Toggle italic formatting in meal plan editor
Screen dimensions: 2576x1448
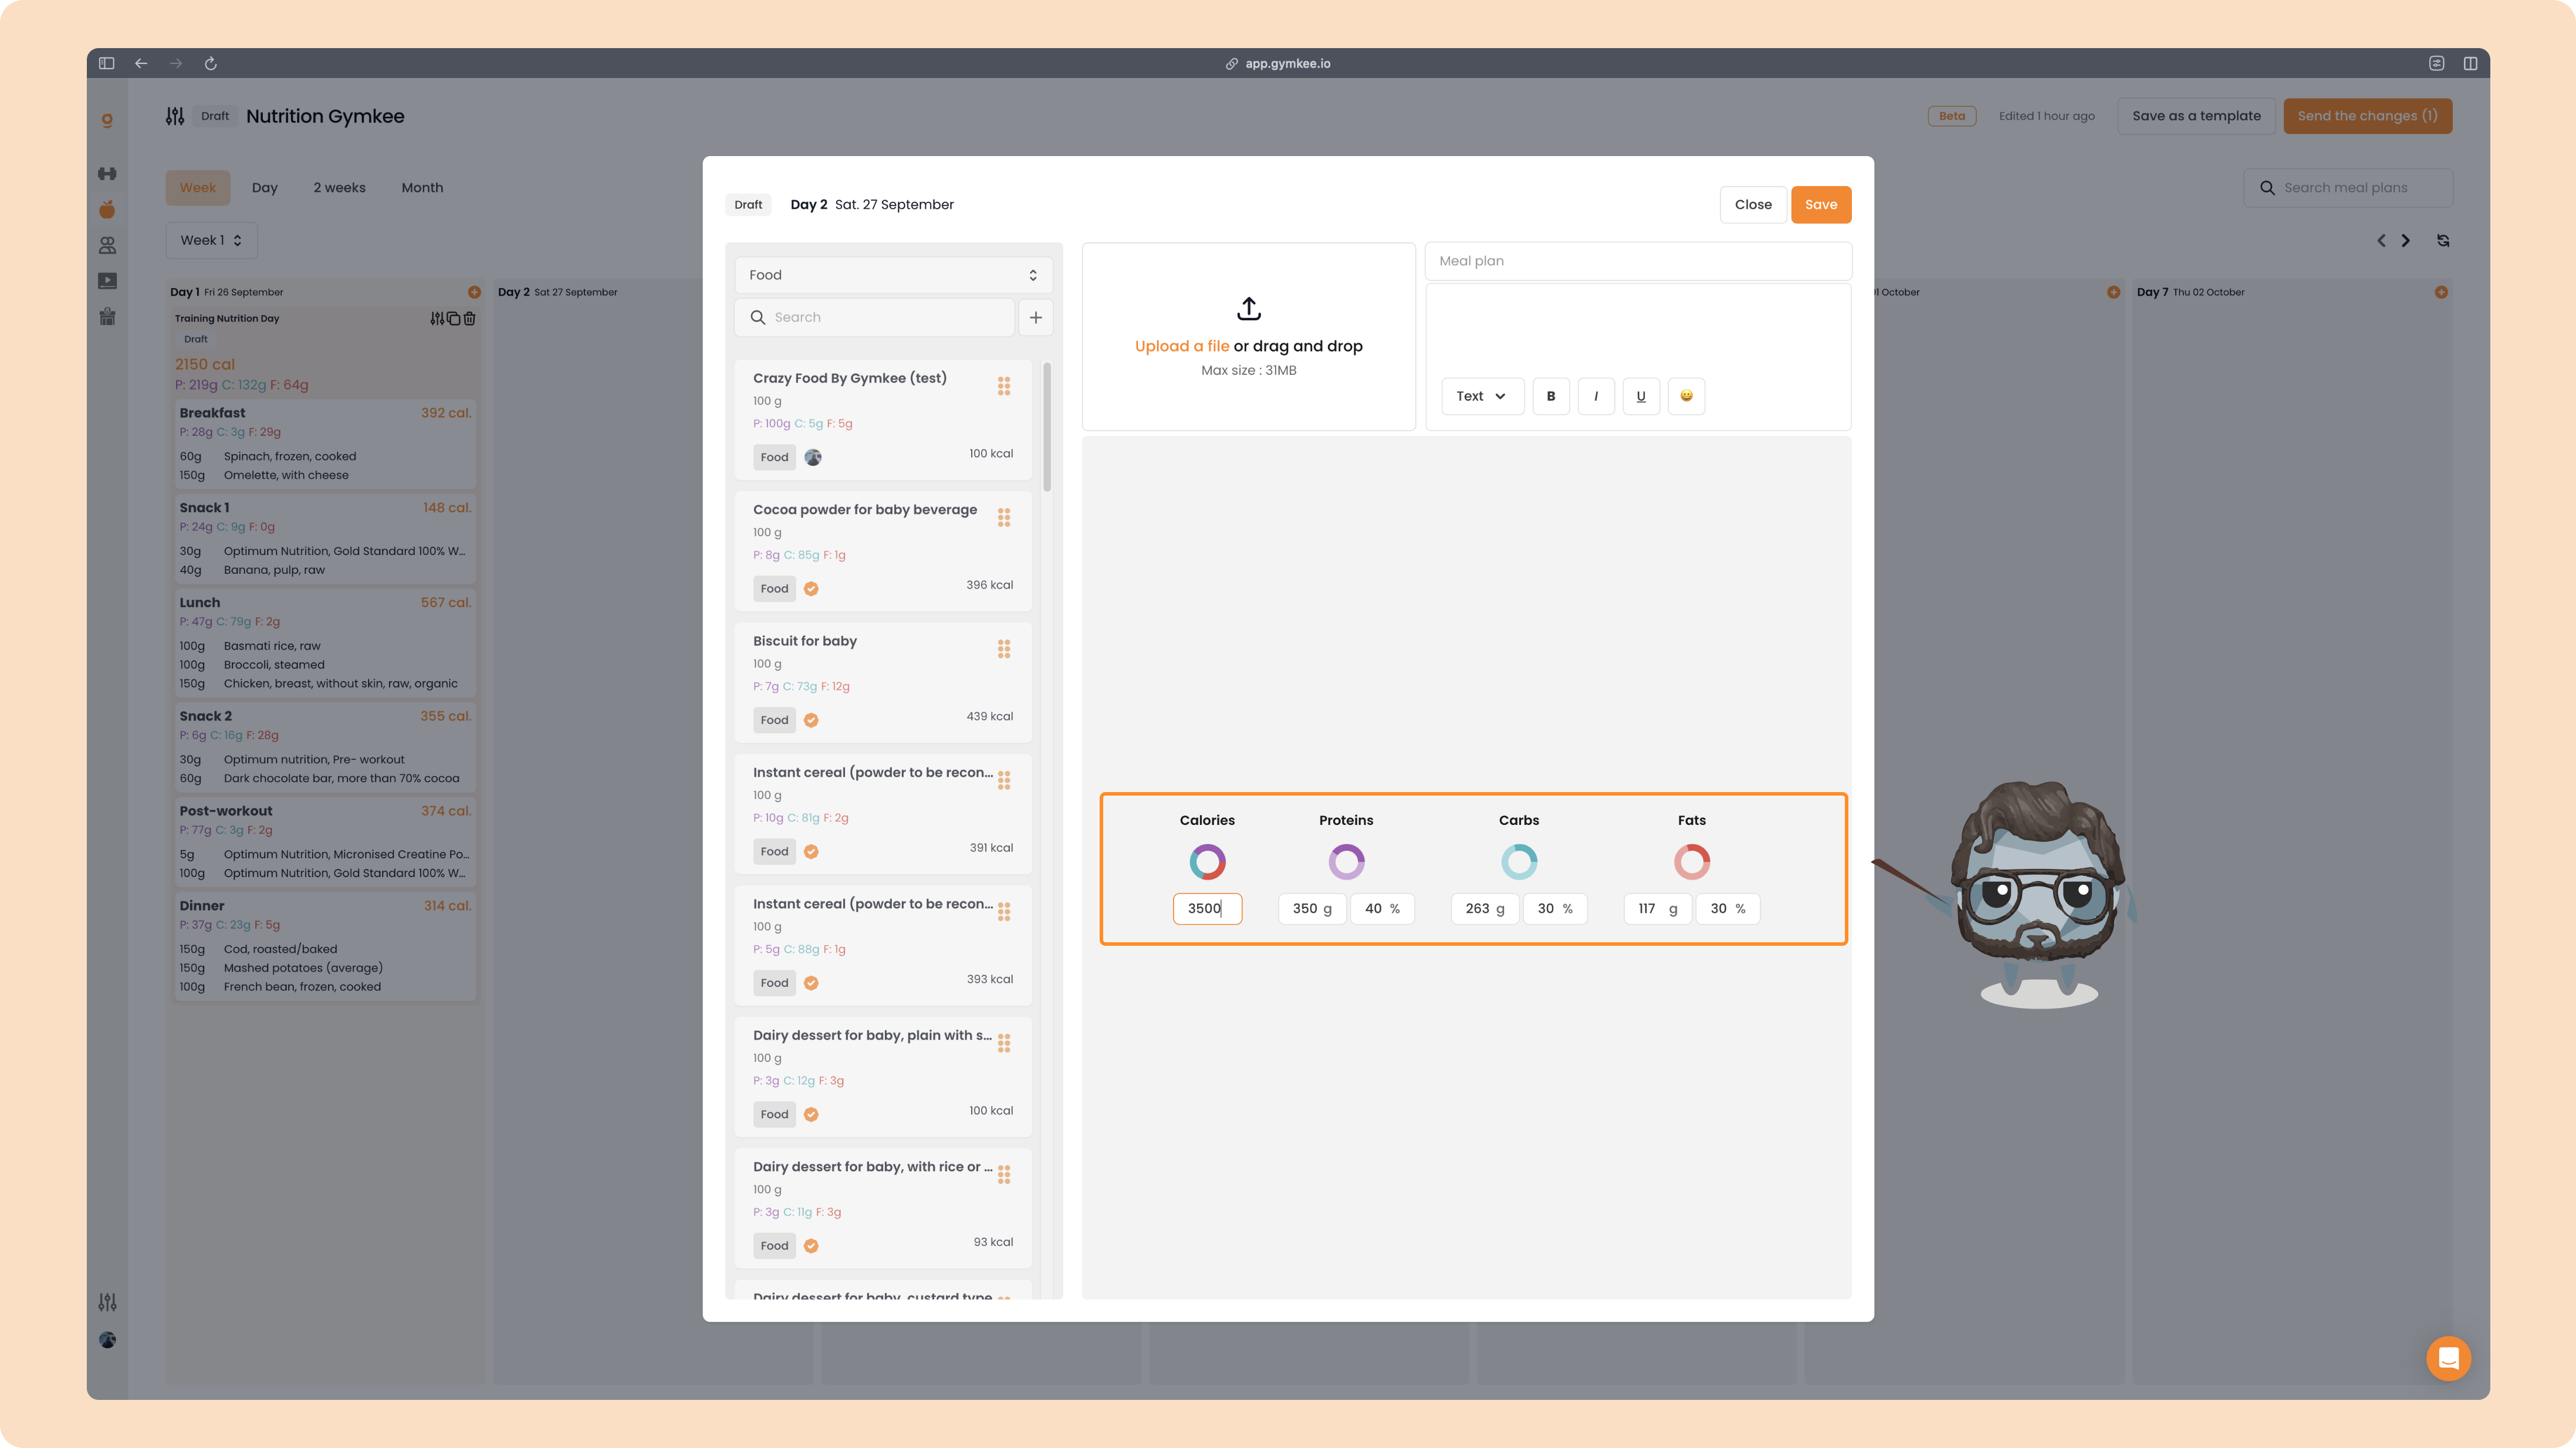click(1596, 396)
